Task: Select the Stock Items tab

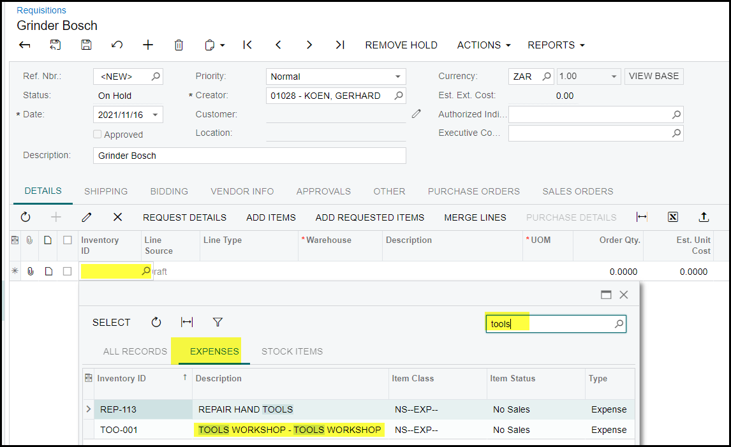Action: point(292,351)
